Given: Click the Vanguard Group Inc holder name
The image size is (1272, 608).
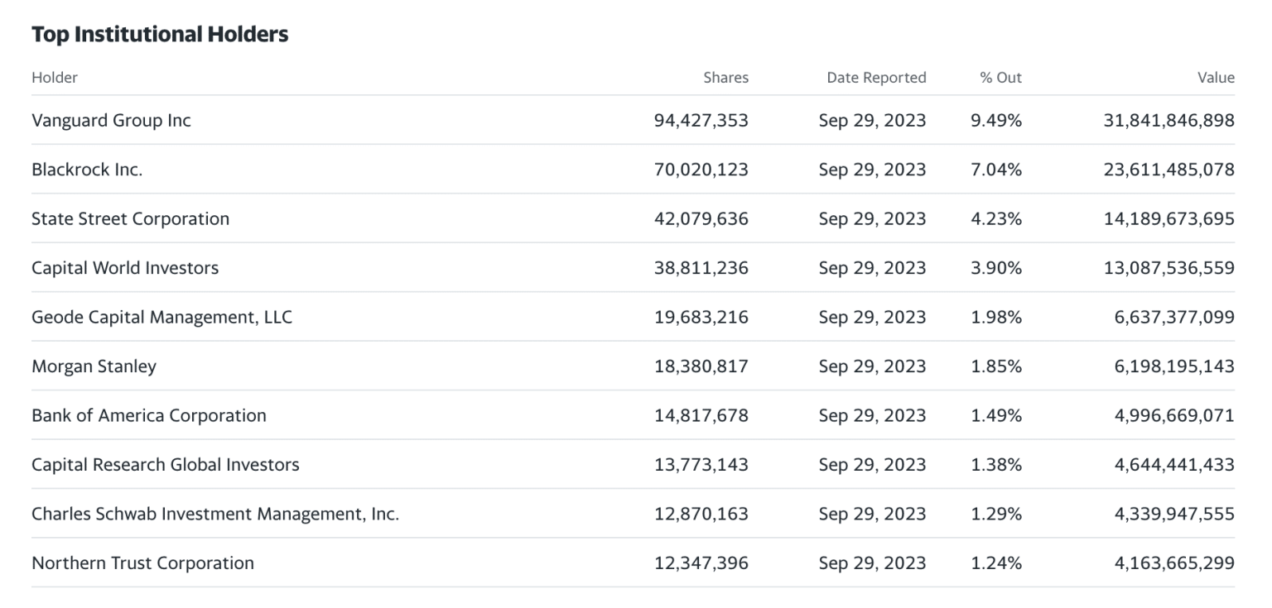Looking at the screenshot, I should 111,121.
